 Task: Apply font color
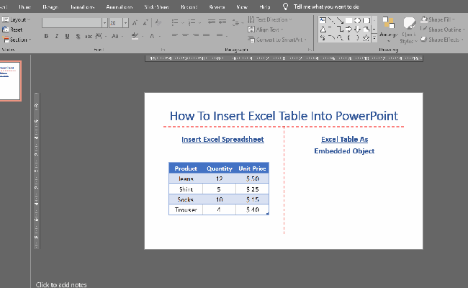(x=152, y=36)
